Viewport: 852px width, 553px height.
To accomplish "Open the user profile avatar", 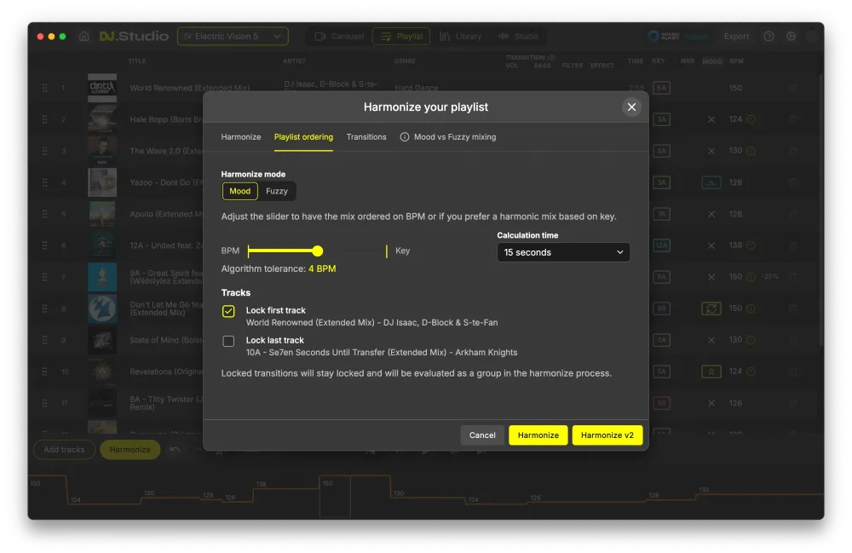I will point(812,37).
